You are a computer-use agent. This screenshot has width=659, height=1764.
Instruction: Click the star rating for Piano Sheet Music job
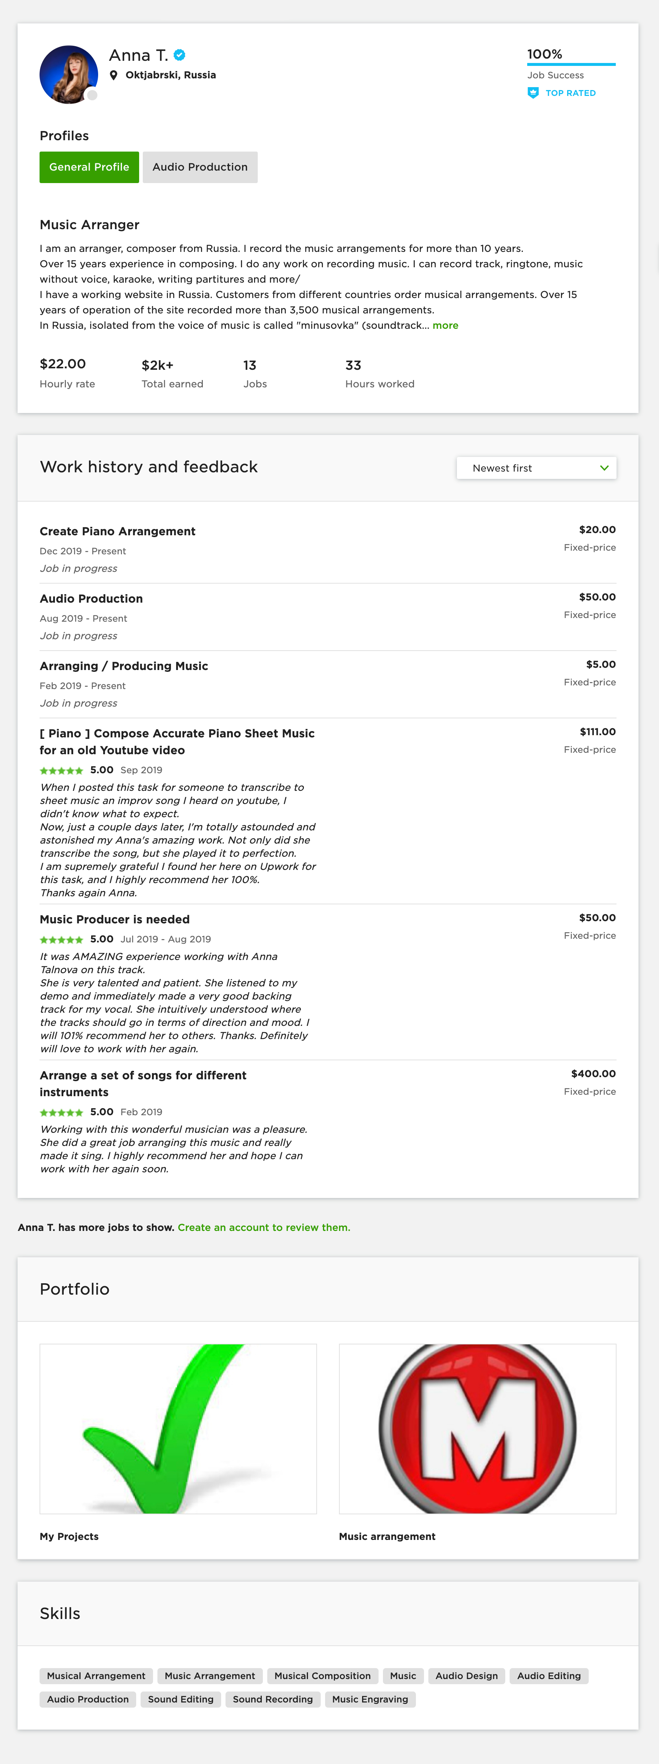62,770
